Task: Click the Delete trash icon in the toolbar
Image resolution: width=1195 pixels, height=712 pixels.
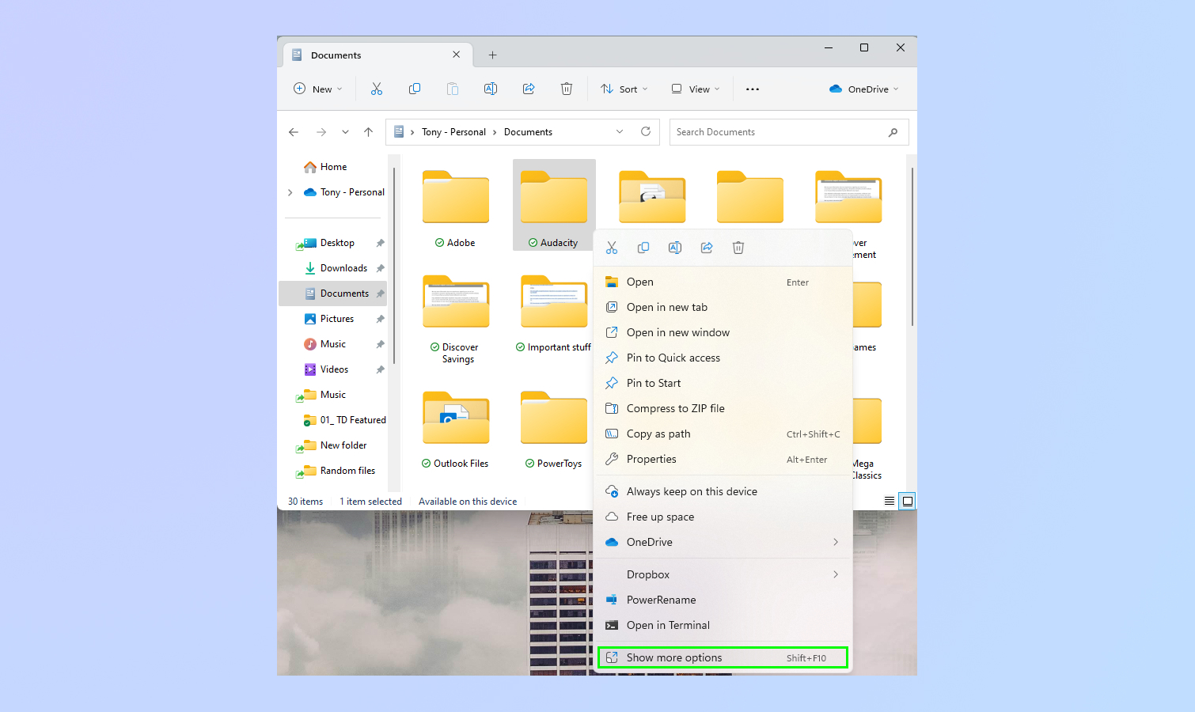Action: coord(567,89)
